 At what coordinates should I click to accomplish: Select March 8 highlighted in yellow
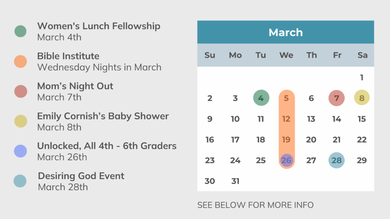(362, 98)
